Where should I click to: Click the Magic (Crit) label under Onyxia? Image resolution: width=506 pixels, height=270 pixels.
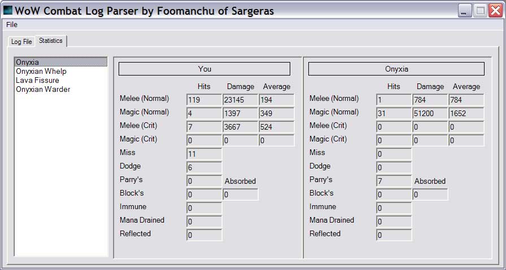[328, 139]
